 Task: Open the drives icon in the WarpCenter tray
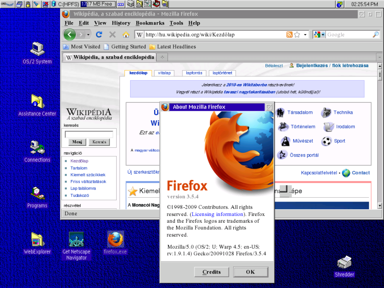131,4
